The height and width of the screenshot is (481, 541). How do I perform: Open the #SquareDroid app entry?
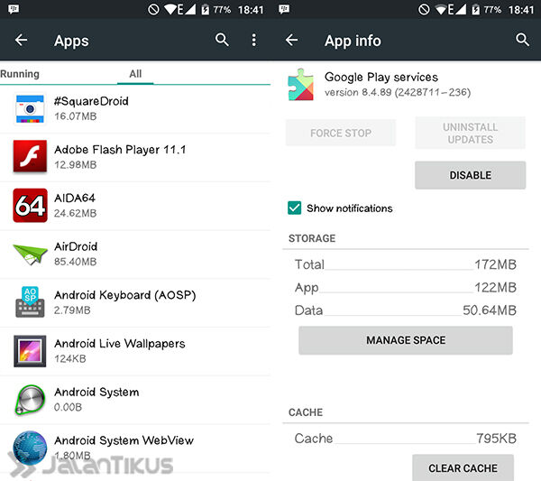tap(135, 109)
